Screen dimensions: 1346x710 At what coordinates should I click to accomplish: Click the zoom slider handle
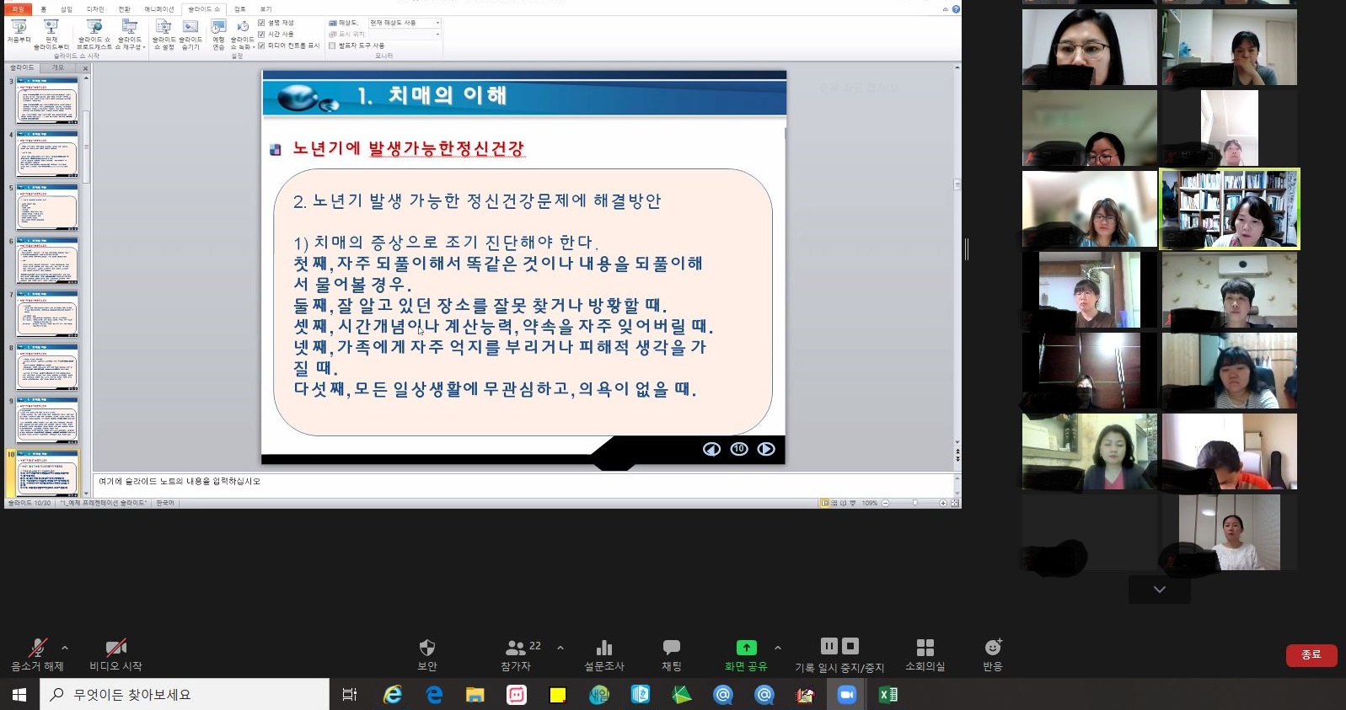pyautogui.click(x=914, y=503)
